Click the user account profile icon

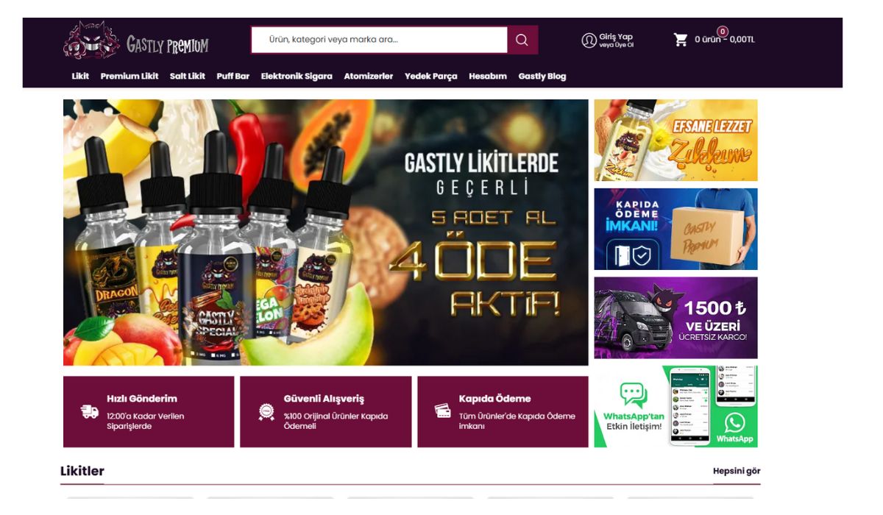pyautogui.click(x=589, y=40)
